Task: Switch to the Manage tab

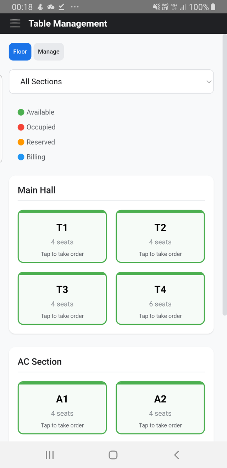Action: [x=49, y=52]
